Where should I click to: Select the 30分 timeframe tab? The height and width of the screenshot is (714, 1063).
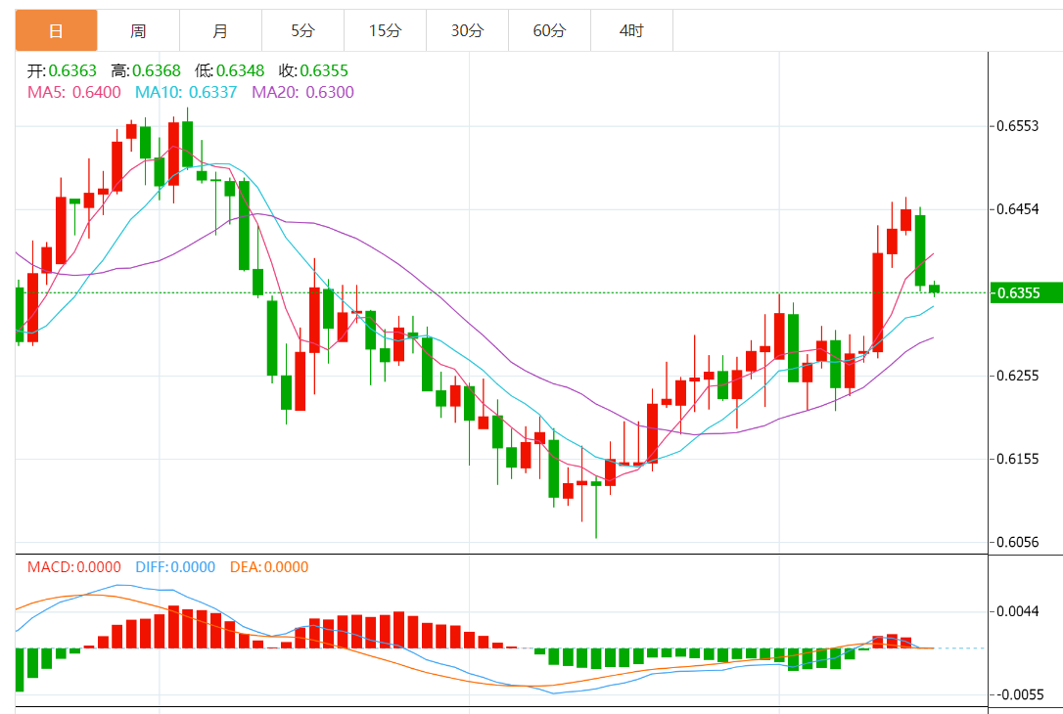[x=467, y=31]
